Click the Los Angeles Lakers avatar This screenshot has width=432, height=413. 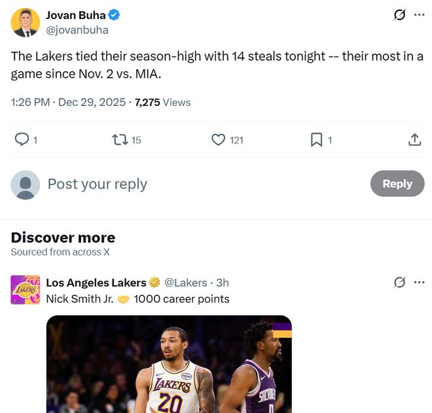(26, 289)
